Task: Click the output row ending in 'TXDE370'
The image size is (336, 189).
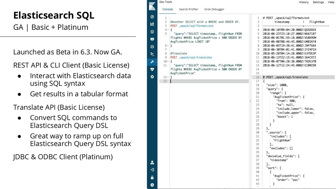Action: [x=289, y=61]
